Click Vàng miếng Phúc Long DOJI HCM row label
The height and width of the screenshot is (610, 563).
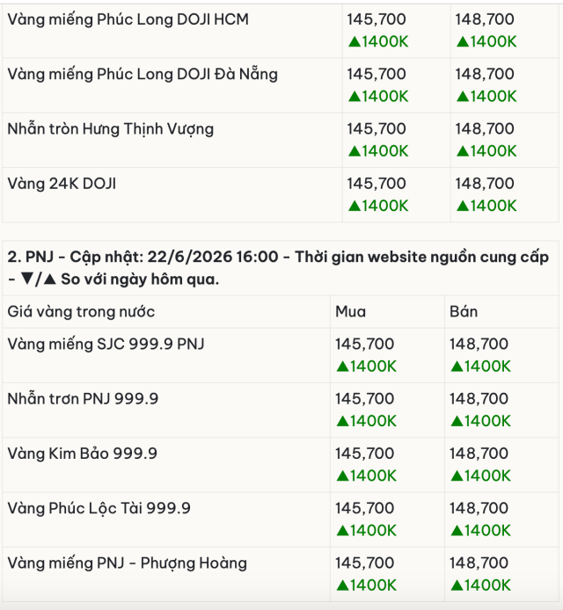128,19
